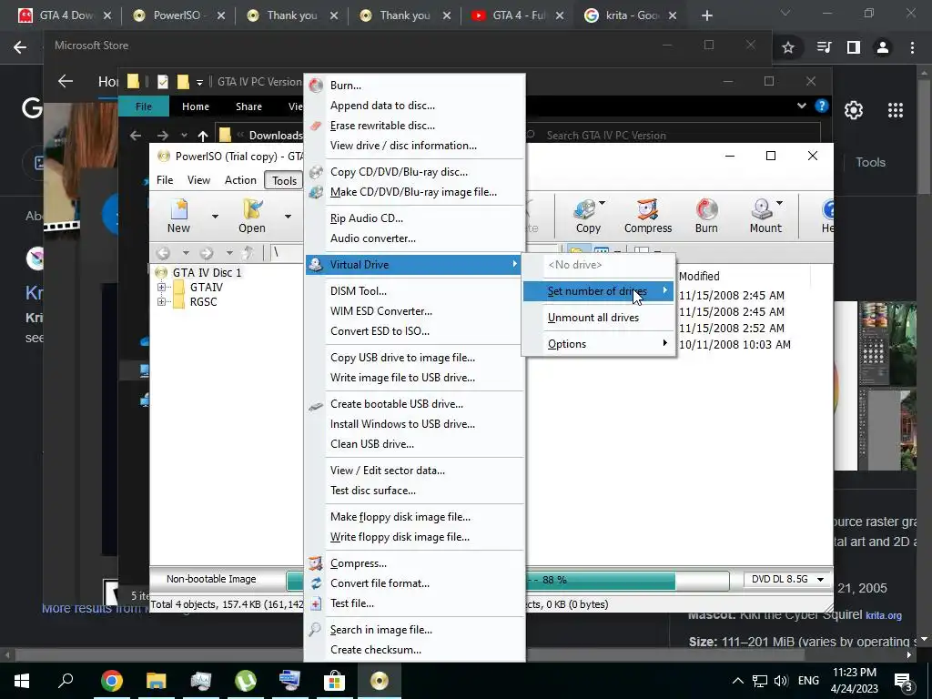Click the Compress toolbar icon
The image size is (932, 699).
648,217
